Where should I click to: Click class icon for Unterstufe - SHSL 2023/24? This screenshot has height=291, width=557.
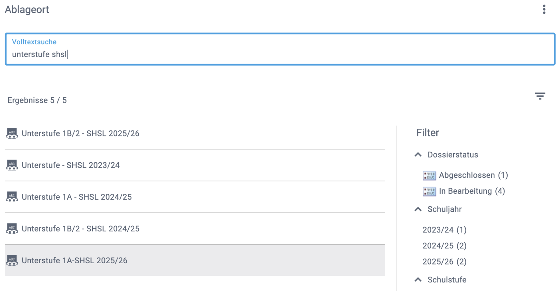point(12,165)
